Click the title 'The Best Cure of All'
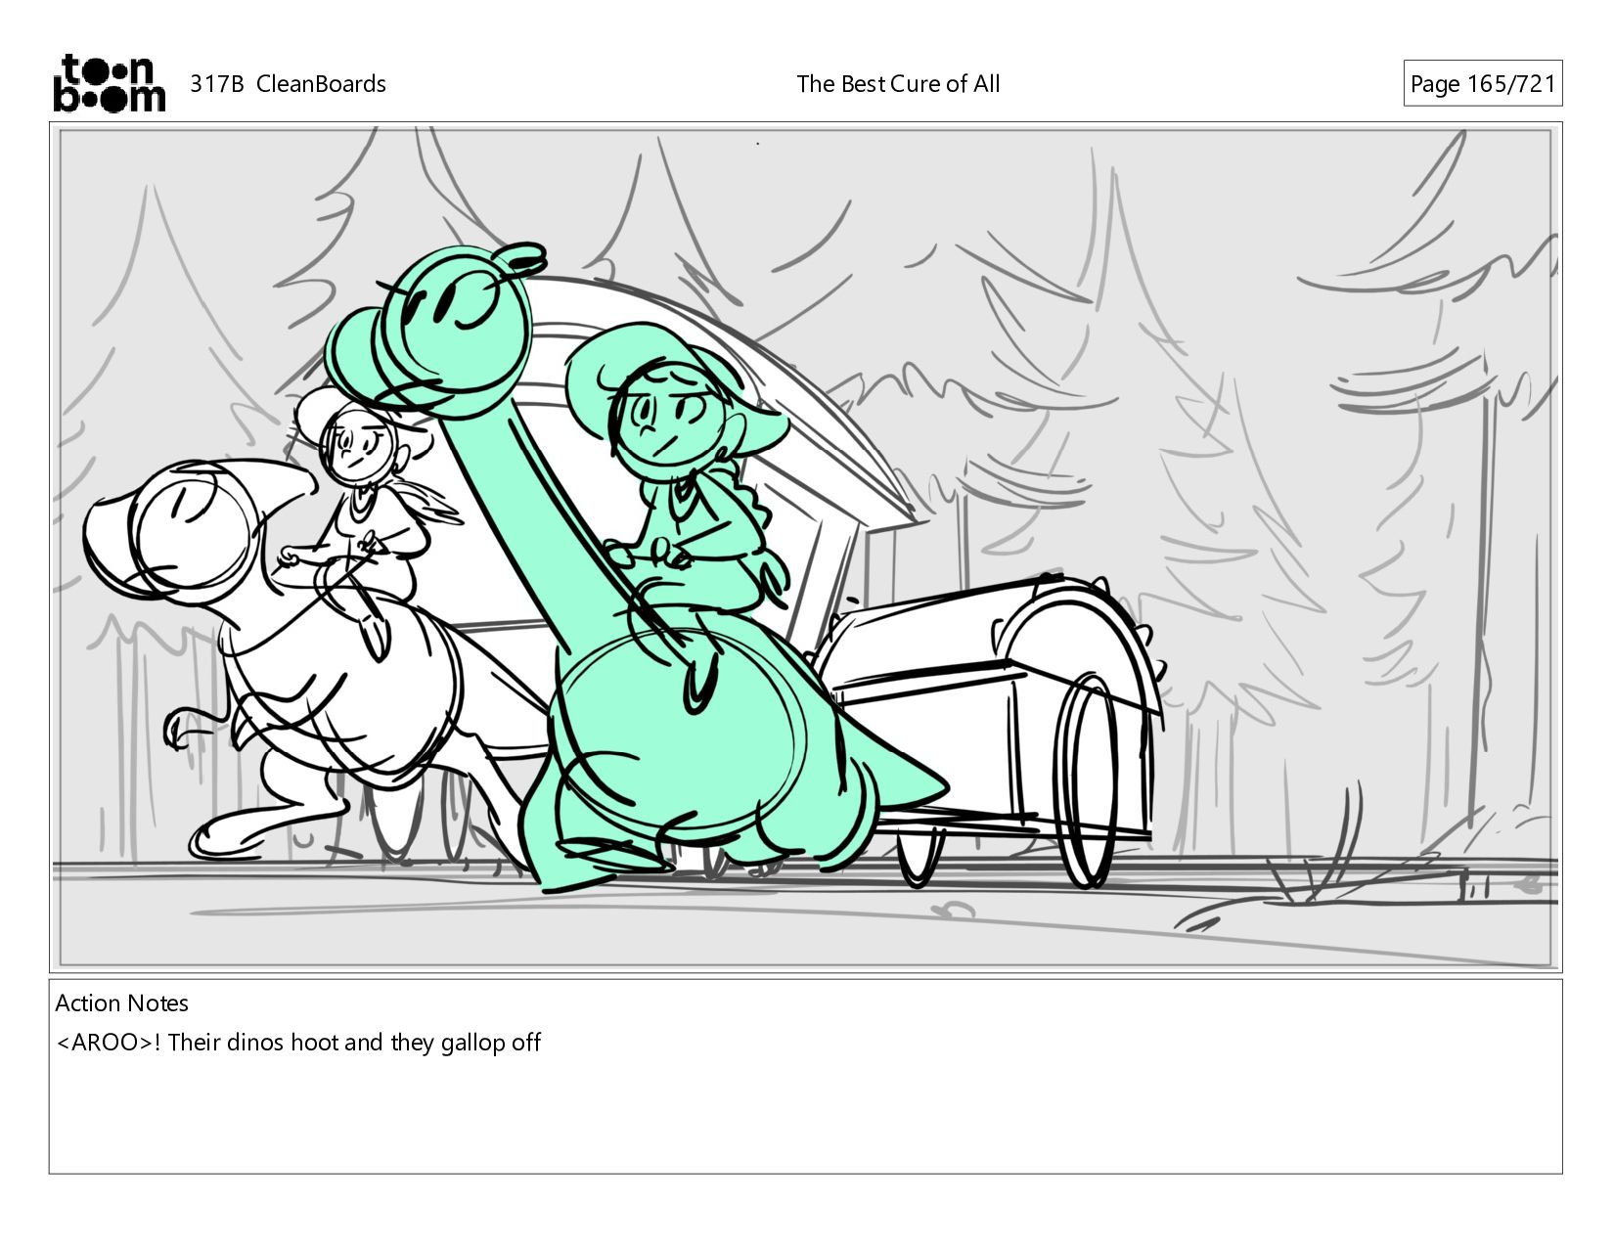The image size is (1614, 1247). pyautogui.click(x=898, y=84)
